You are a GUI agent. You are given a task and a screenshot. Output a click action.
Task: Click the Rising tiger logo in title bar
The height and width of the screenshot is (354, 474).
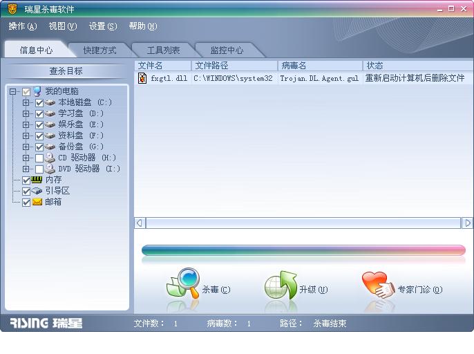pos(12,9)
